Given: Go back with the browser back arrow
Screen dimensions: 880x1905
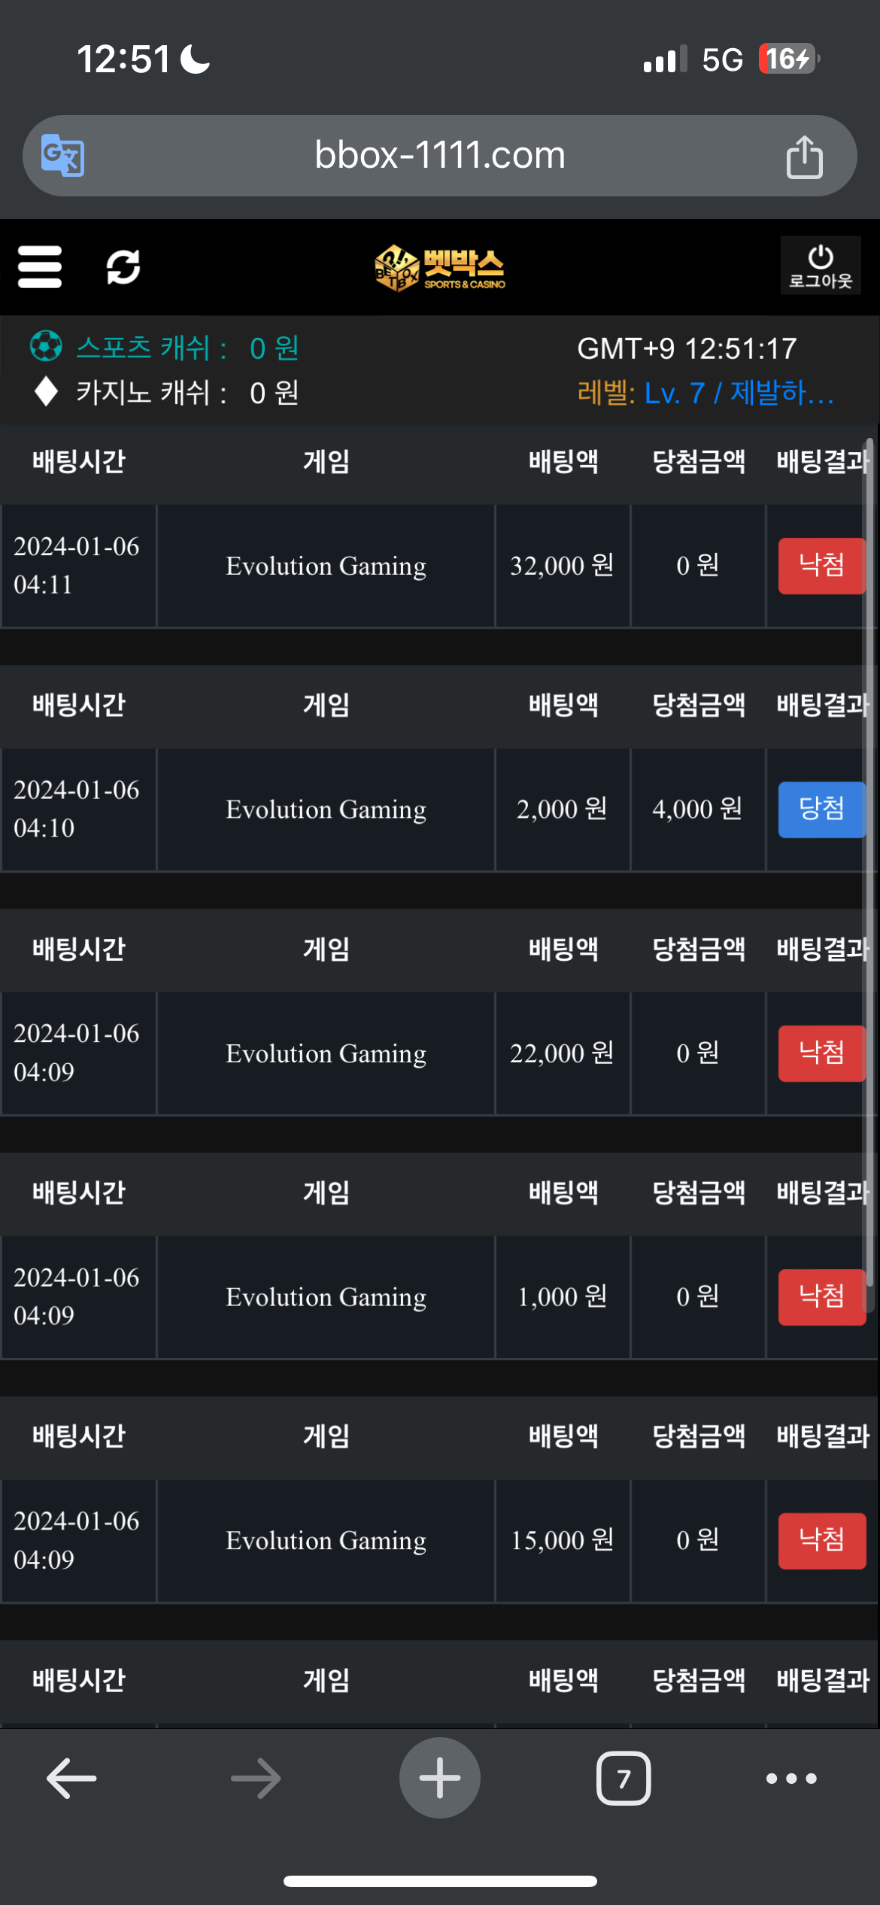Looking at the screenshot, I should [71, 1779].
